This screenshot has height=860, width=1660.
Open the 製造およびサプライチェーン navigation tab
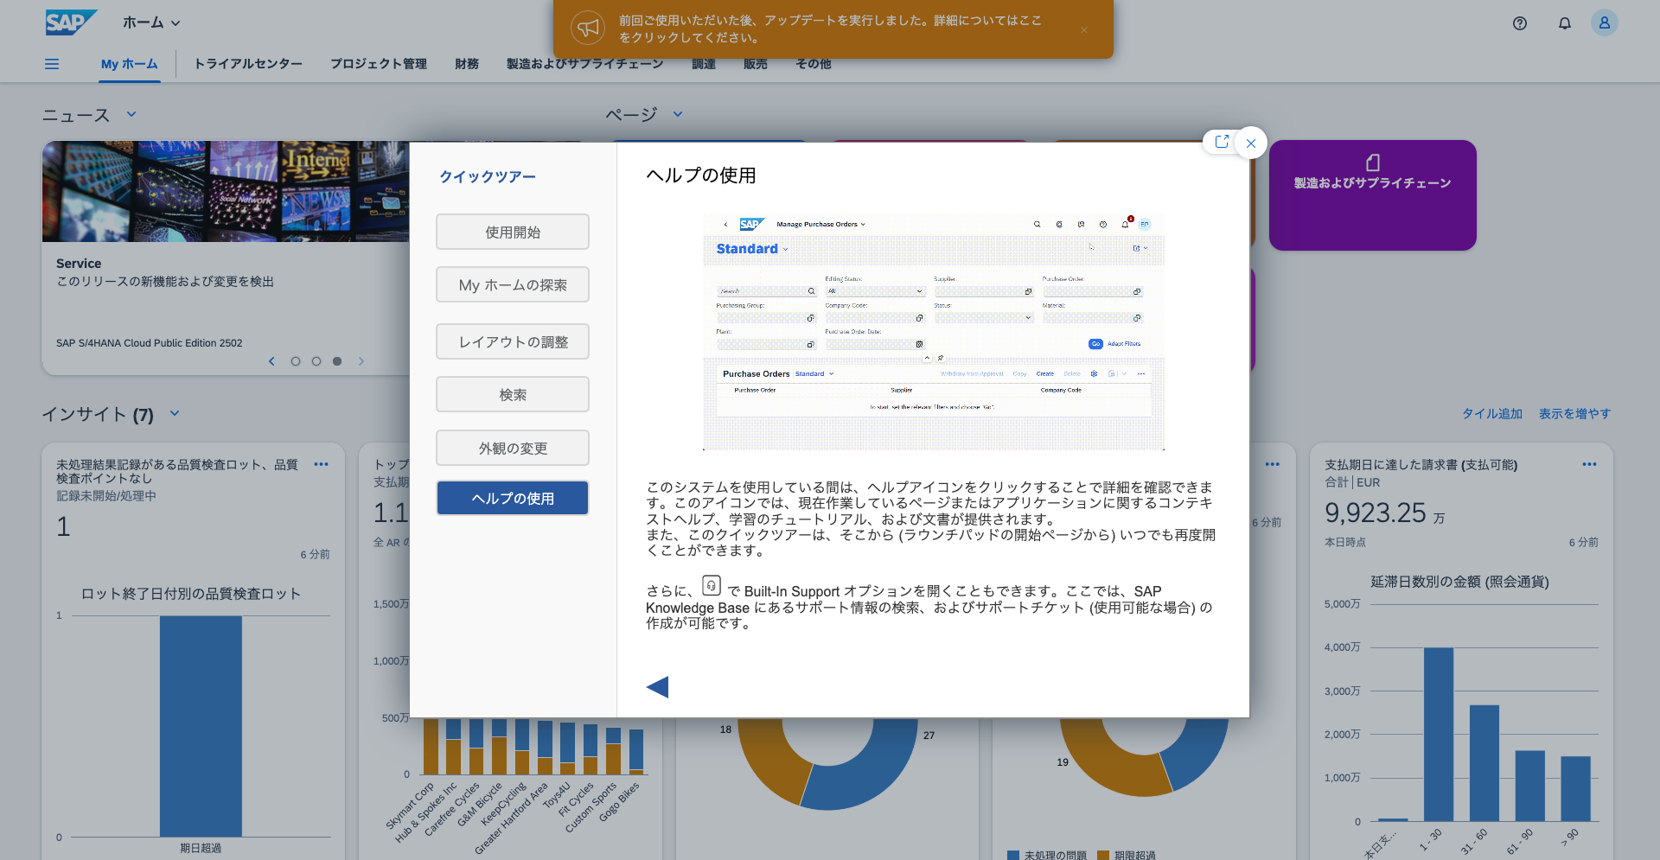[x=585, y=64]
